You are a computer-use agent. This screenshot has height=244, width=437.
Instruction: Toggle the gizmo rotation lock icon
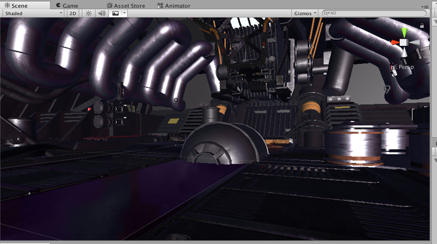422,26
